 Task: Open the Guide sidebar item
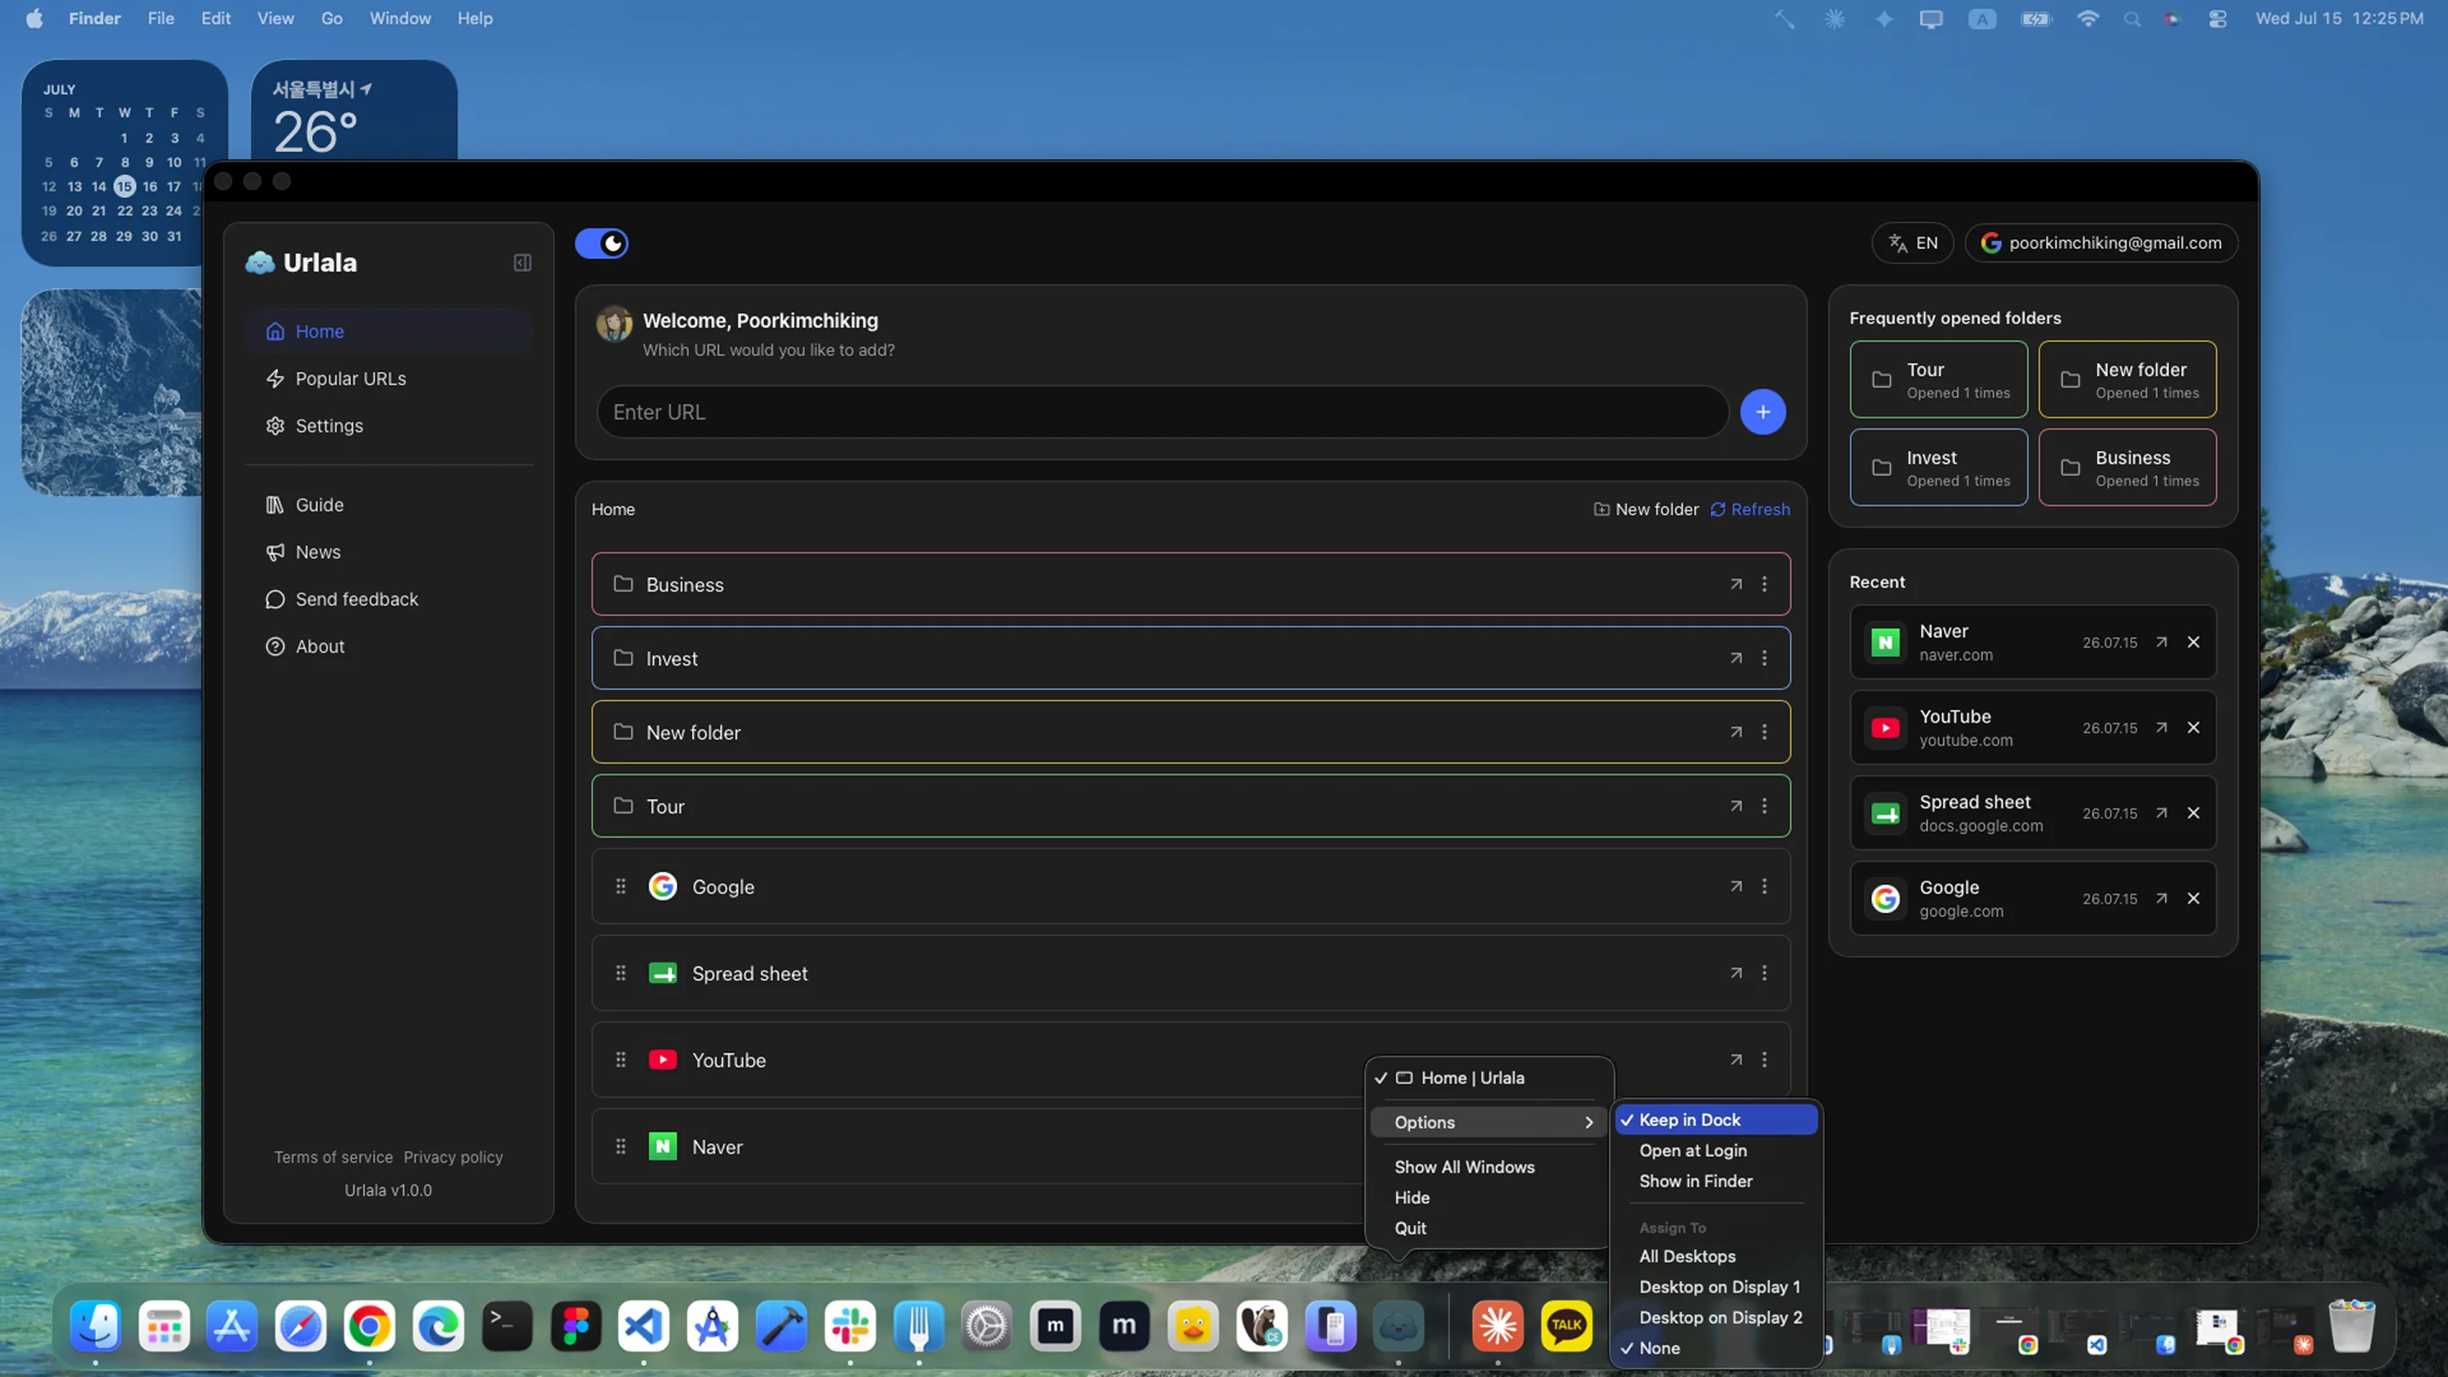click(x=388, y=505)
